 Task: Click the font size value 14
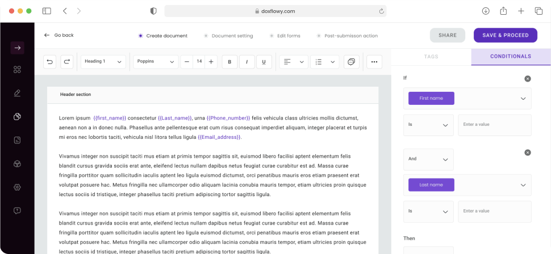[x=199, y=61]
